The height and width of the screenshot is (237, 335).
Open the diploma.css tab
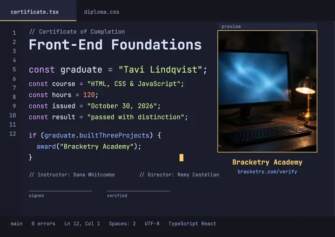click(101, 12)
